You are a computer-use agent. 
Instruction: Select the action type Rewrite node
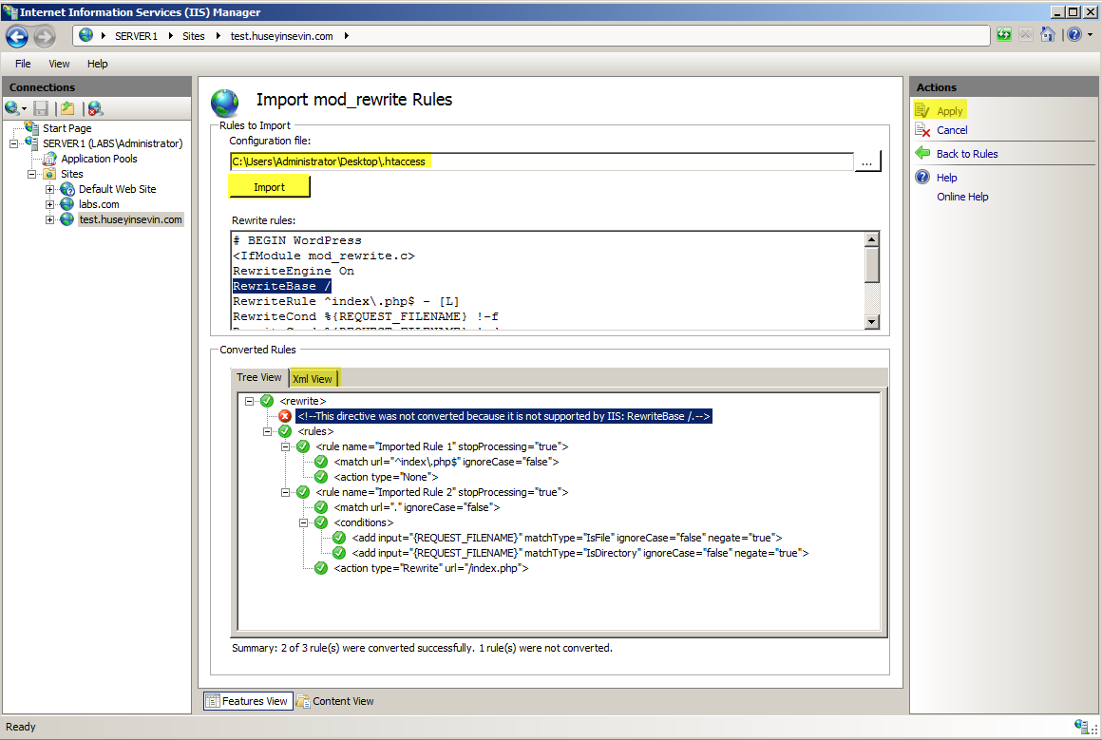[430, 568]
